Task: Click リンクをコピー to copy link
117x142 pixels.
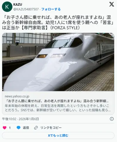Action: [51, 128]
